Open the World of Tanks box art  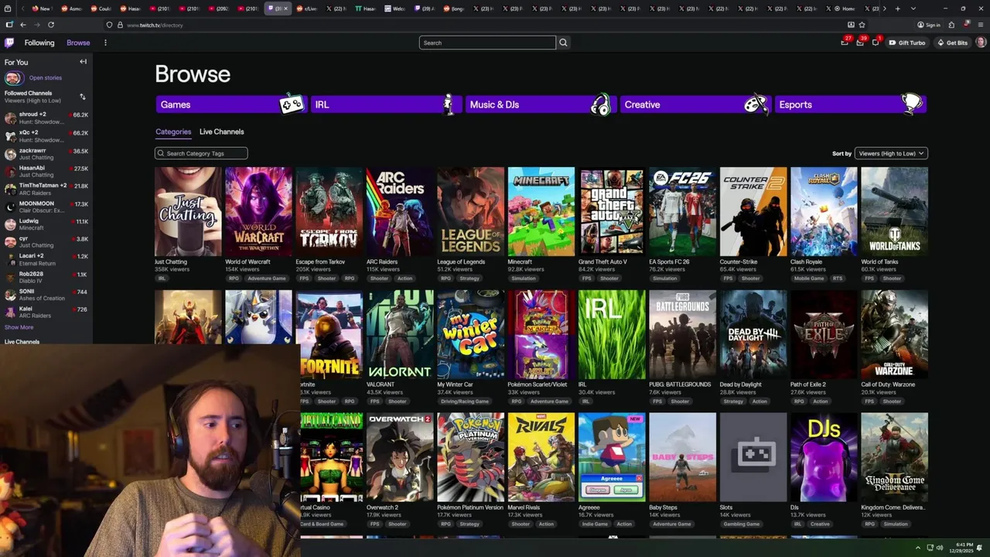[x=894, y=211]
